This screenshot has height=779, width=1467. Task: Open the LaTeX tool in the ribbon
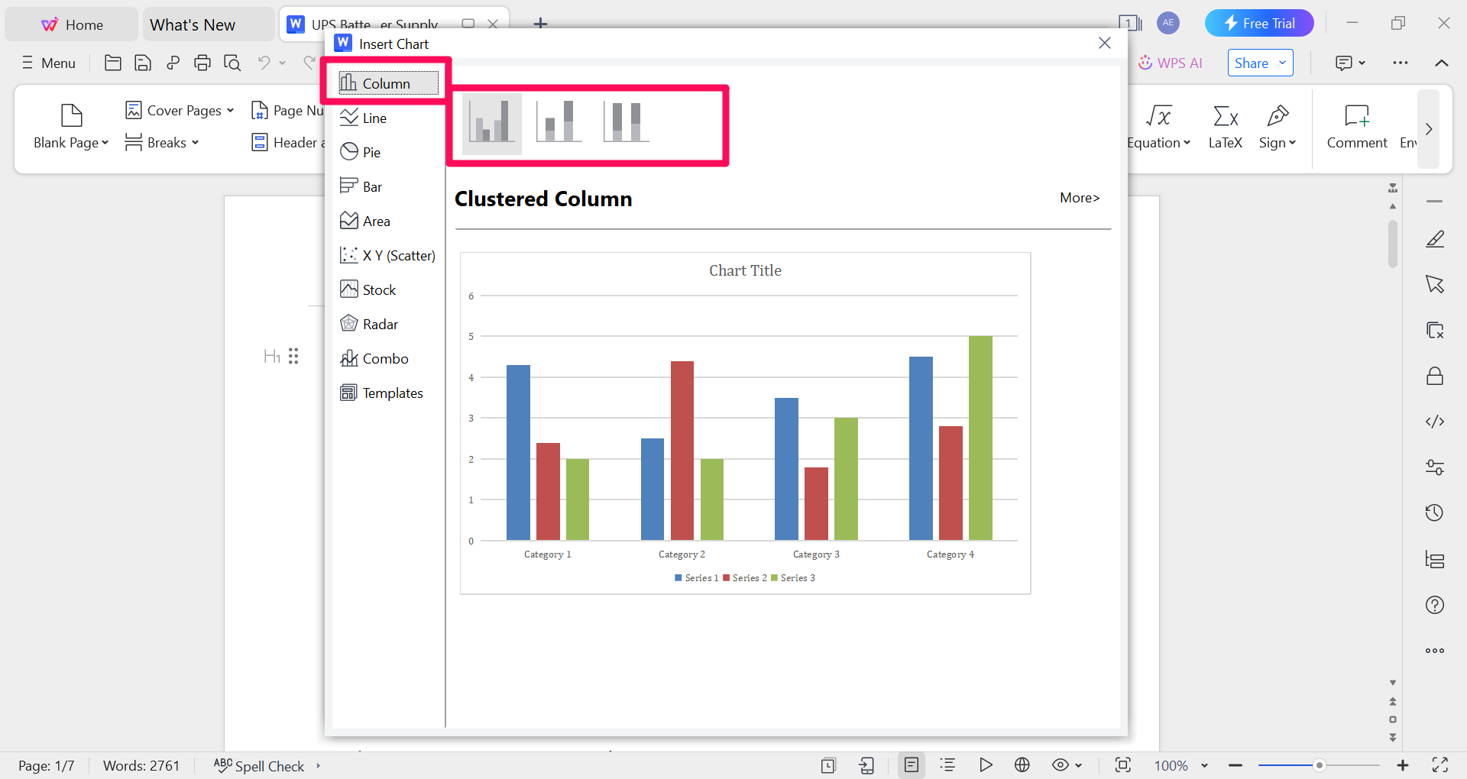pyautogui.click(x=1224, y=127)
